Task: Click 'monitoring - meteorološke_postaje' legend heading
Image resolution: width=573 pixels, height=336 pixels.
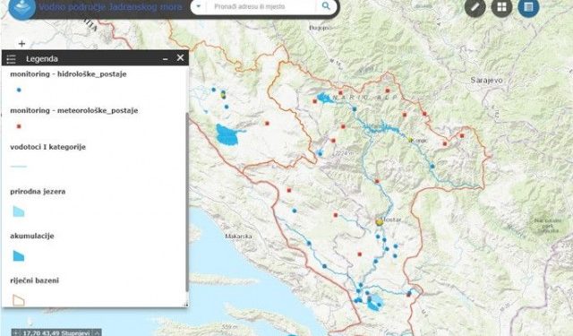Action: [74, 110]
